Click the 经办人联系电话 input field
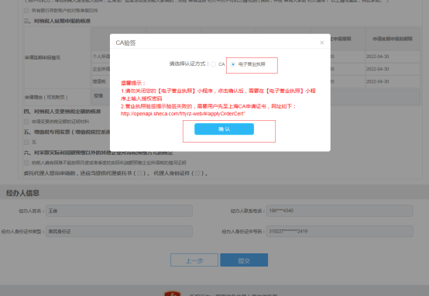 pyautogui.click(x=339, y=211)
